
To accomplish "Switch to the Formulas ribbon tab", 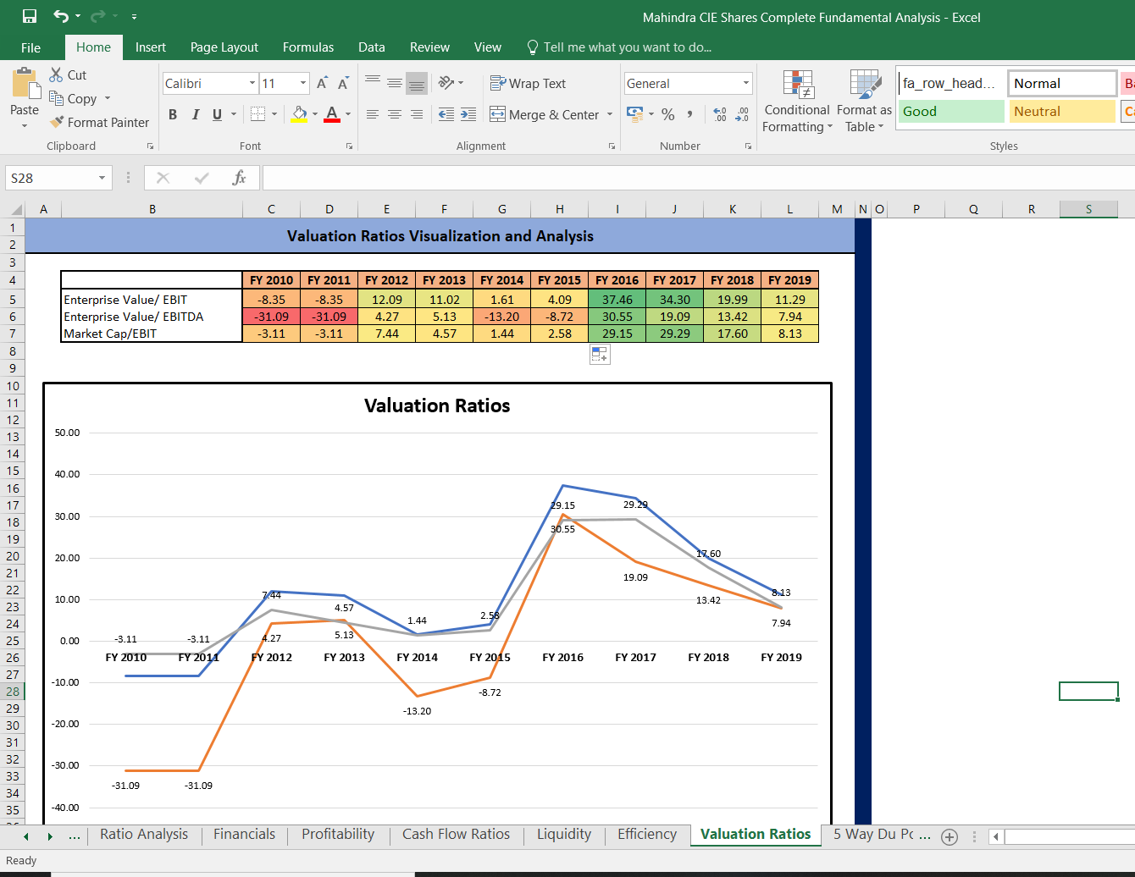I will (308, 47).
